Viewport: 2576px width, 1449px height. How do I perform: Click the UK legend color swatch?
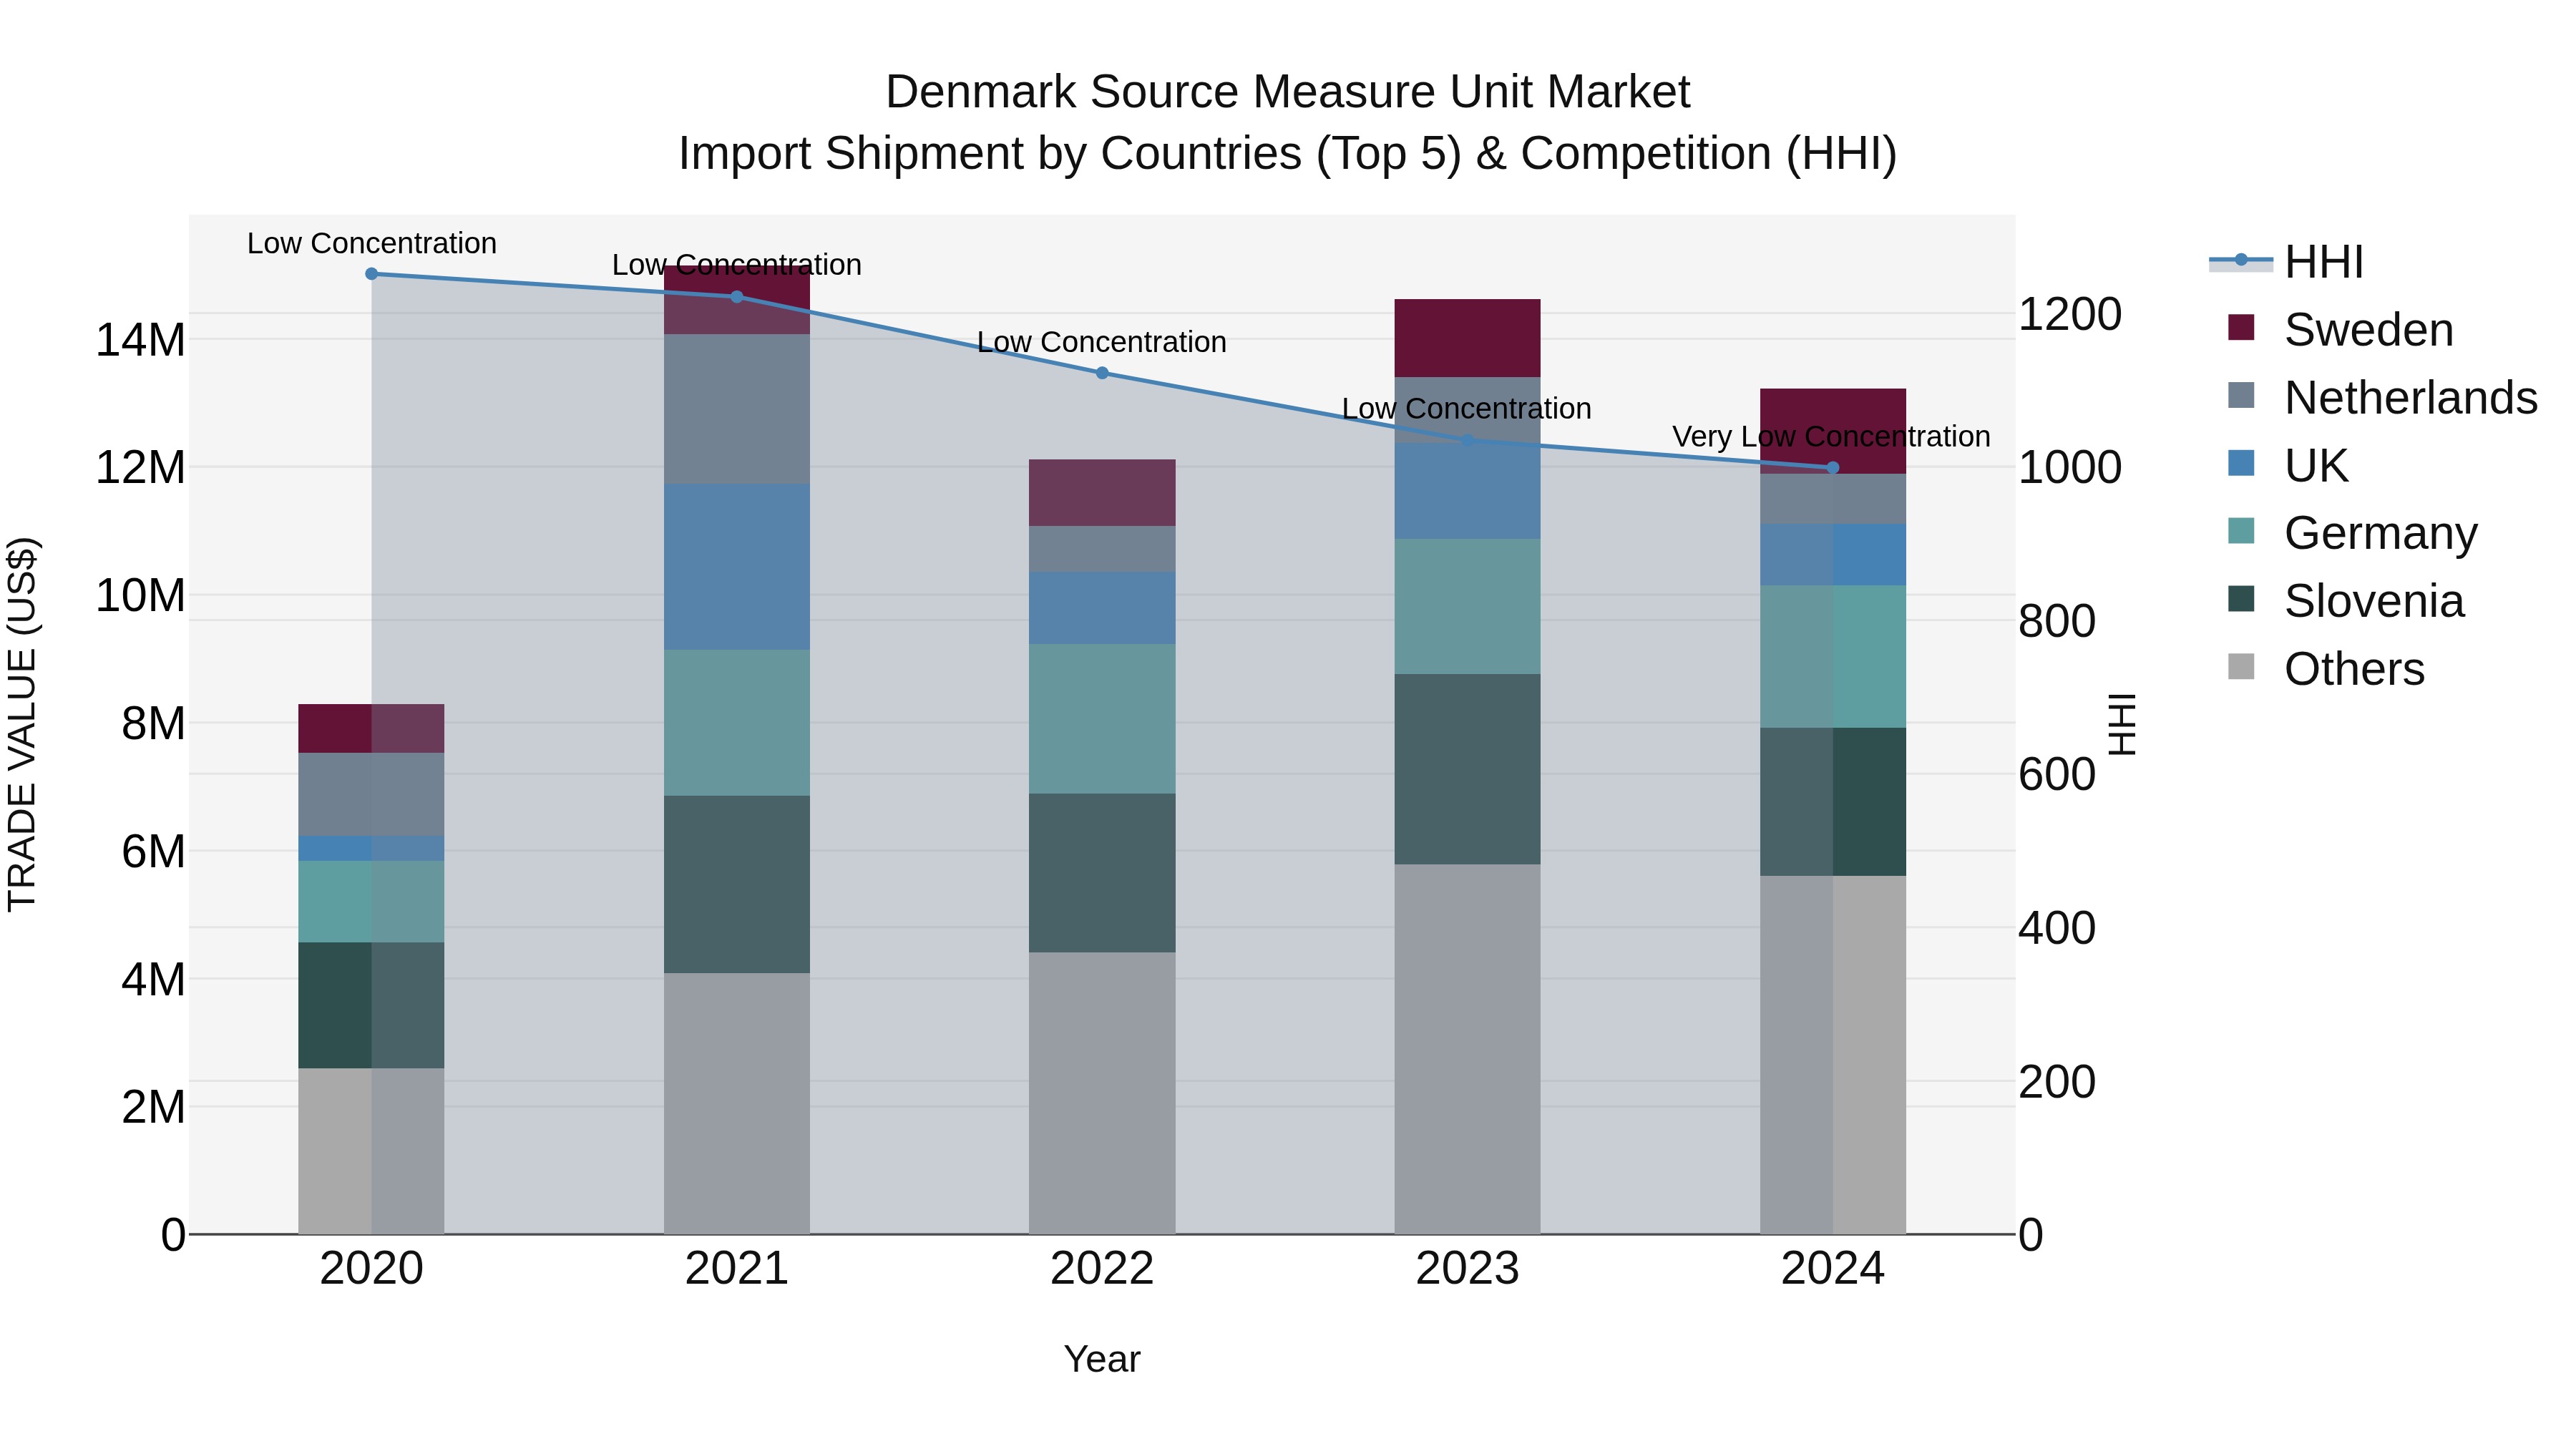[2241, 464]
